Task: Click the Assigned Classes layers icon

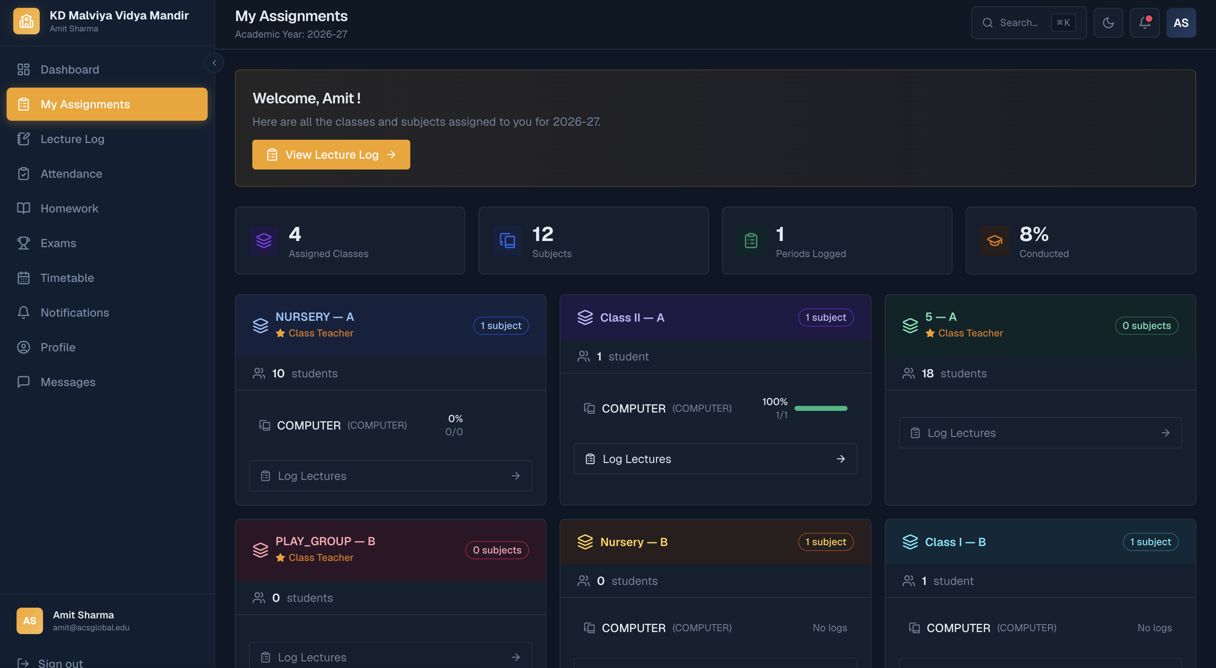Action: click(264, 241)
